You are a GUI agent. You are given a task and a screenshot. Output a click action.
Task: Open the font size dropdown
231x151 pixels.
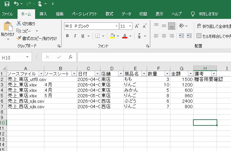pyautogui.click(x=130, y=26)
